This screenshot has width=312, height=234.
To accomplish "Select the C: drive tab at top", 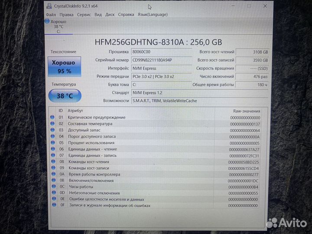I will coord(58,26).
